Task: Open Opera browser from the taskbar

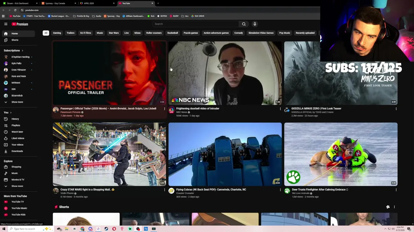Action: pyautogui.click(x=114, y=229)
